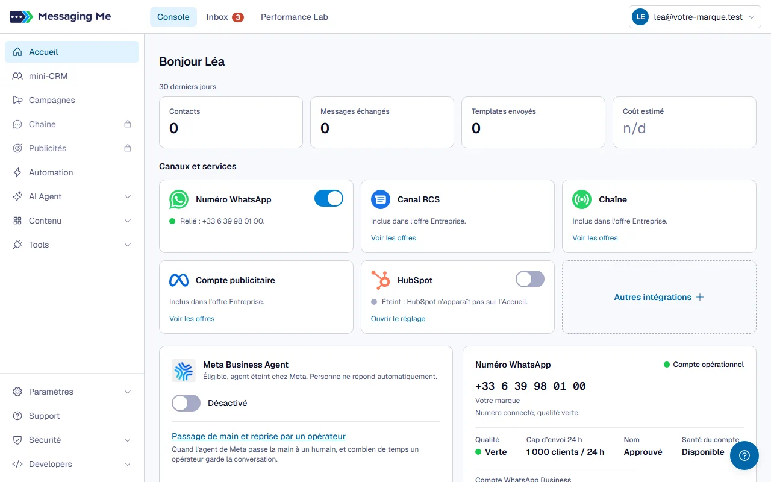Enable the HubSpot toggle switch
Viewport: 771px width, 482px height.
[x=530, y=279]
